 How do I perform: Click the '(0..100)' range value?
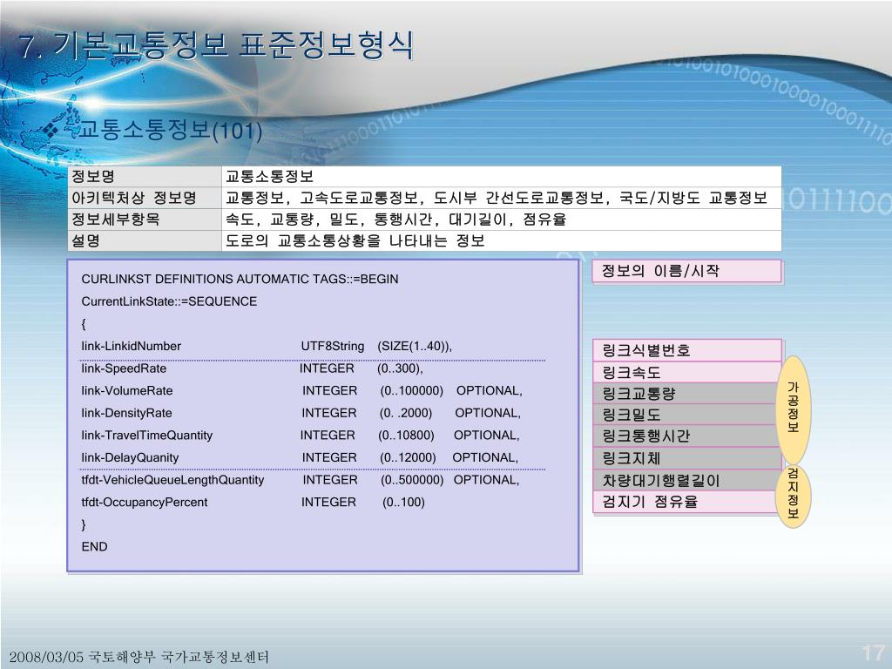click(x=403, y=503)
